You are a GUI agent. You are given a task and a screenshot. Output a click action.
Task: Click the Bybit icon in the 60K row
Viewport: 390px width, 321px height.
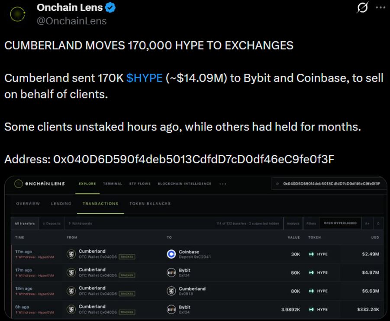[171, 272]
